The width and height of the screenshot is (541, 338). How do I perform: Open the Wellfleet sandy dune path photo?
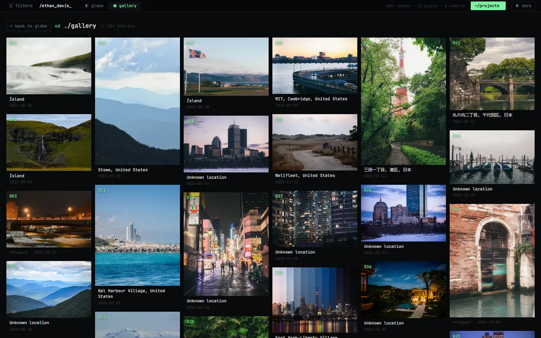pyautogui.click(x=315, y=142)
